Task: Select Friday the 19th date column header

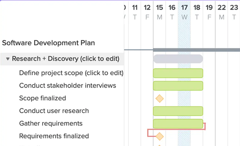Action: coord(209,12)
